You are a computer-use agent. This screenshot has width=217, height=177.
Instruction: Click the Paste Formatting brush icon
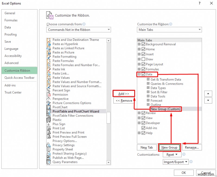tap(49, 57)
